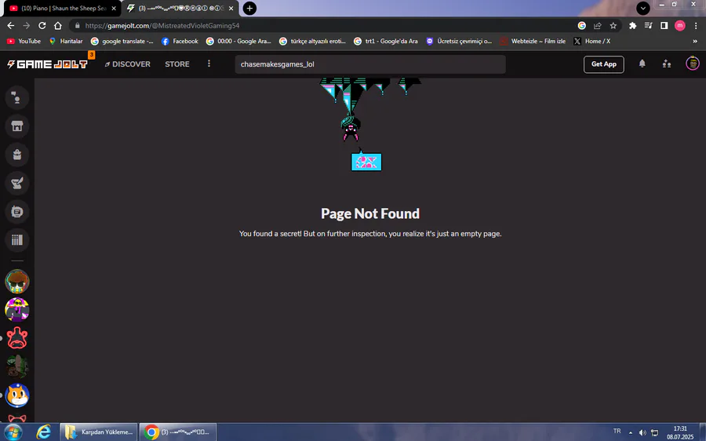The width and height of the screenshot is (706, 441).
Task: Click the Game Jolt search field
Action: (x=370, y=64)
